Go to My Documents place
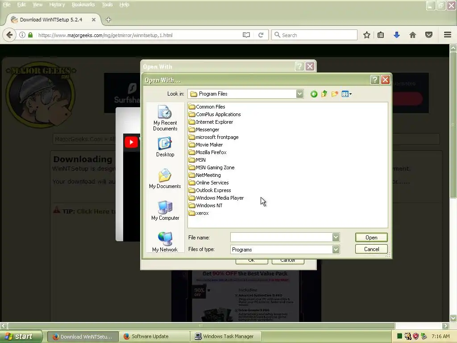This screenshot has height=343, width=457. point(165,179)
